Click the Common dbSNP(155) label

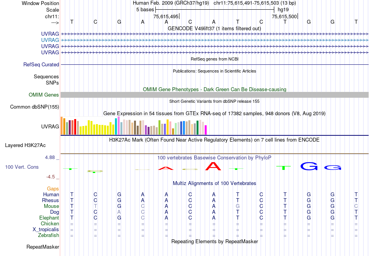coord(35,107)
